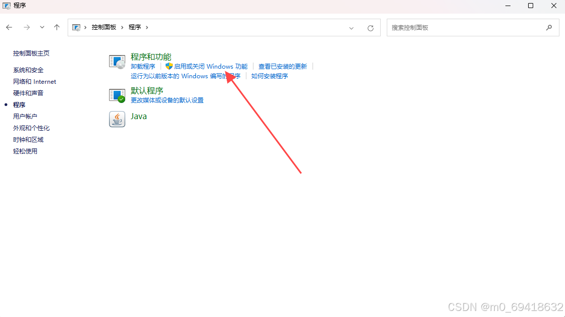
Task: Click into the 搜索控制面板 search field
Action: [x=473, y=27]
